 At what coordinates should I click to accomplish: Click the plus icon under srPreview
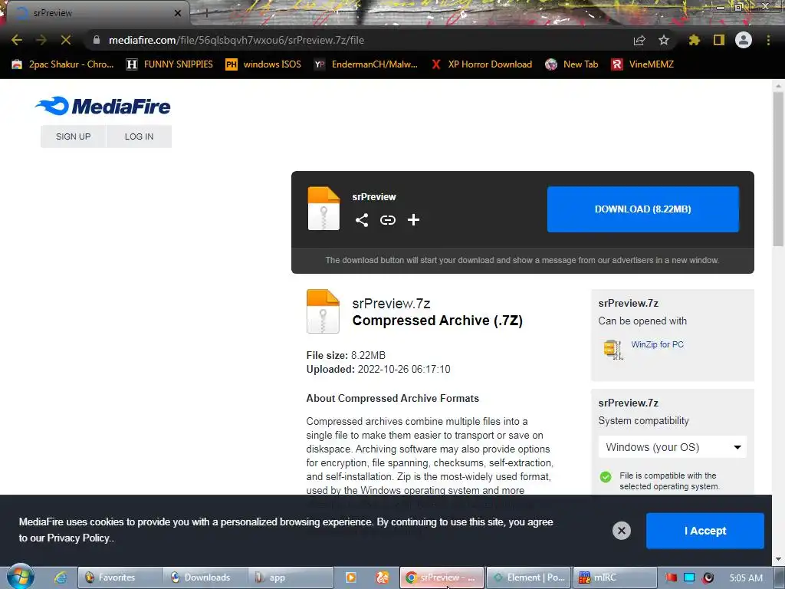click(x=413, y=220)
